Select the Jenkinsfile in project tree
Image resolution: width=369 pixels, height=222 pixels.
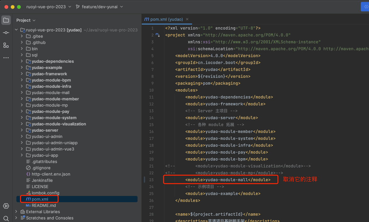tap(42, 180)
